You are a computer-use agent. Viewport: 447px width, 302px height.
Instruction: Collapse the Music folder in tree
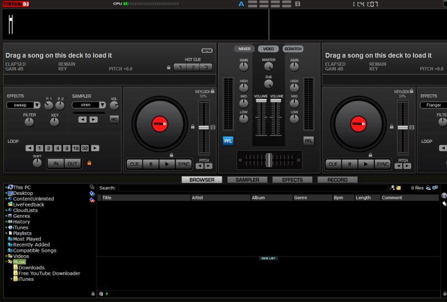pos(6,262)
